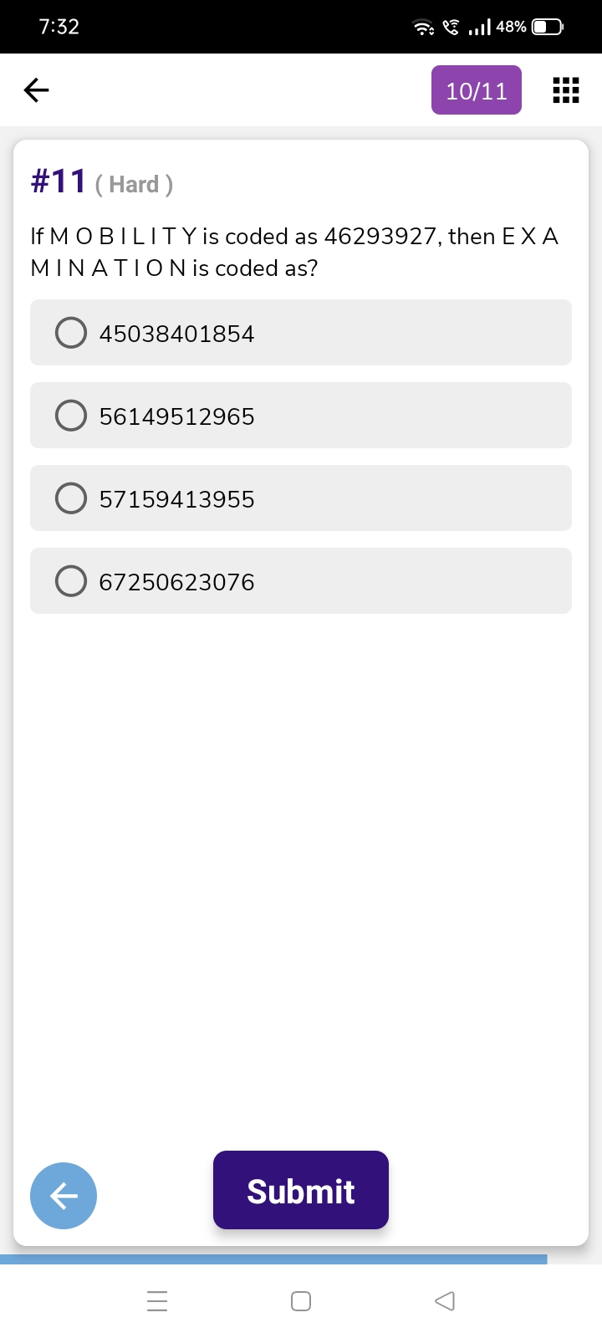Open the question grid overview icon
The image size is (602, 1338).
coord(566,89)
